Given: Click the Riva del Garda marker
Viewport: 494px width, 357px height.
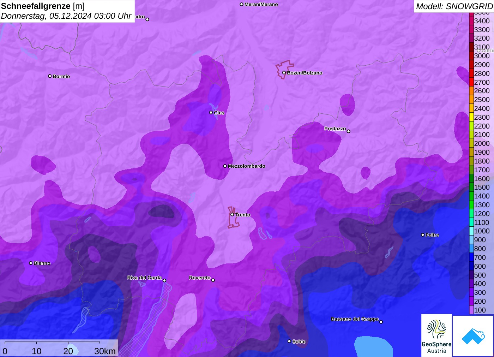Looking at the screenshot, I should (x=164, y=281).
